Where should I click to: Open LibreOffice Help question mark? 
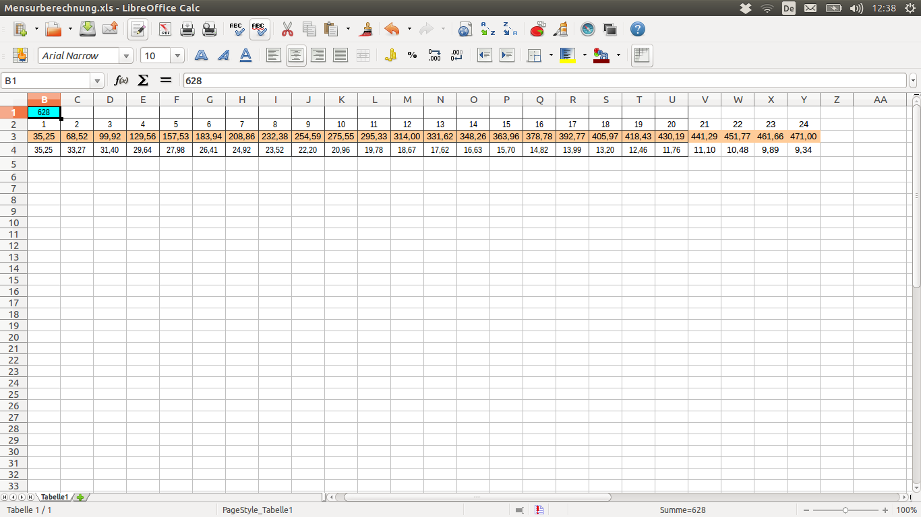point(637,29)
